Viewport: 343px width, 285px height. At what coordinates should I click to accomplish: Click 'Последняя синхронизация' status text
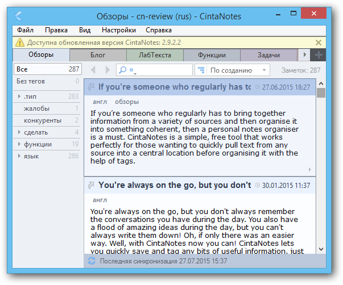pos(163,261)
